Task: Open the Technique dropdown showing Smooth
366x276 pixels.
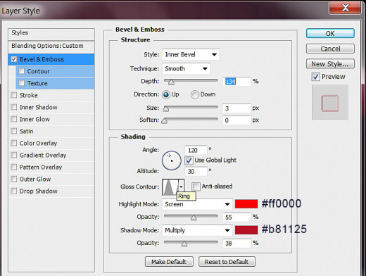Action: (x=187, y=69)
